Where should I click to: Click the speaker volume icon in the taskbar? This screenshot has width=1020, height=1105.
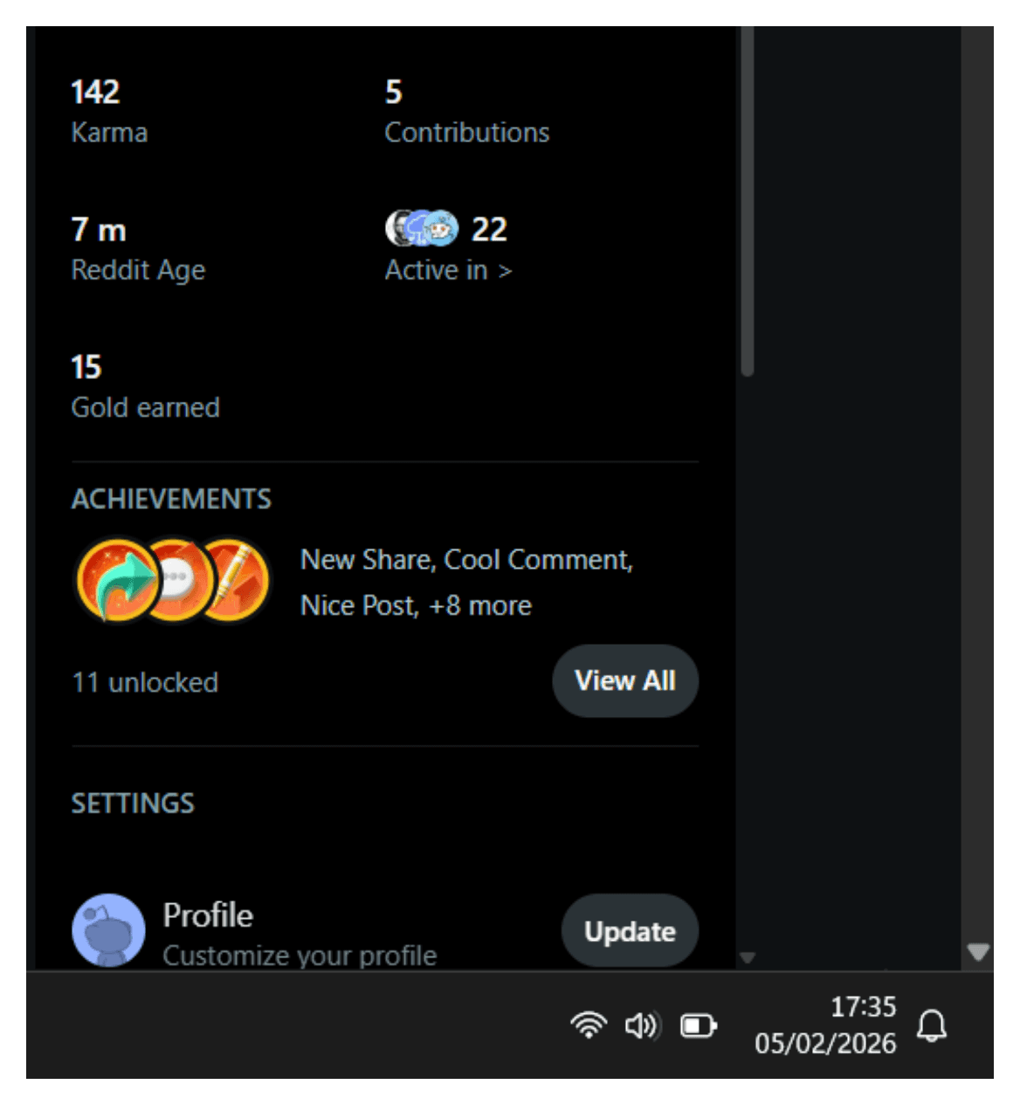pos(642,1025)
